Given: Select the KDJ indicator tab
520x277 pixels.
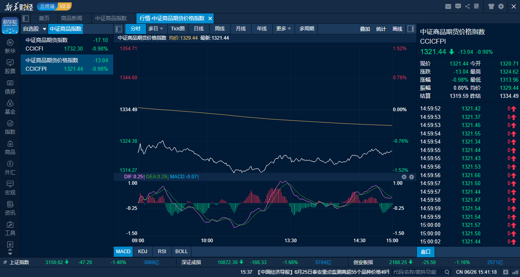Looking at the screenshot, I should point(142,252).
